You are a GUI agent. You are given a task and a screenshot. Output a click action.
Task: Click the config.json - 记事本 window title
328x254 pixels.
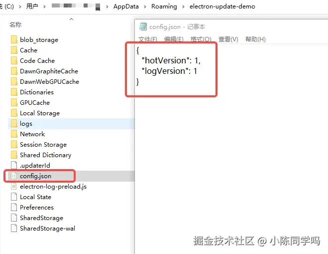point(177,26)
